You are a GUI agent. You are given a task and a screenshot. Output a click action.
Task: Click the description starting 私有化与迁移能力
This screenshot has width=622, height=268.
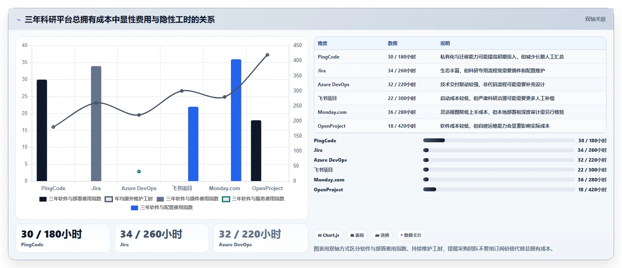pos(502,57)
